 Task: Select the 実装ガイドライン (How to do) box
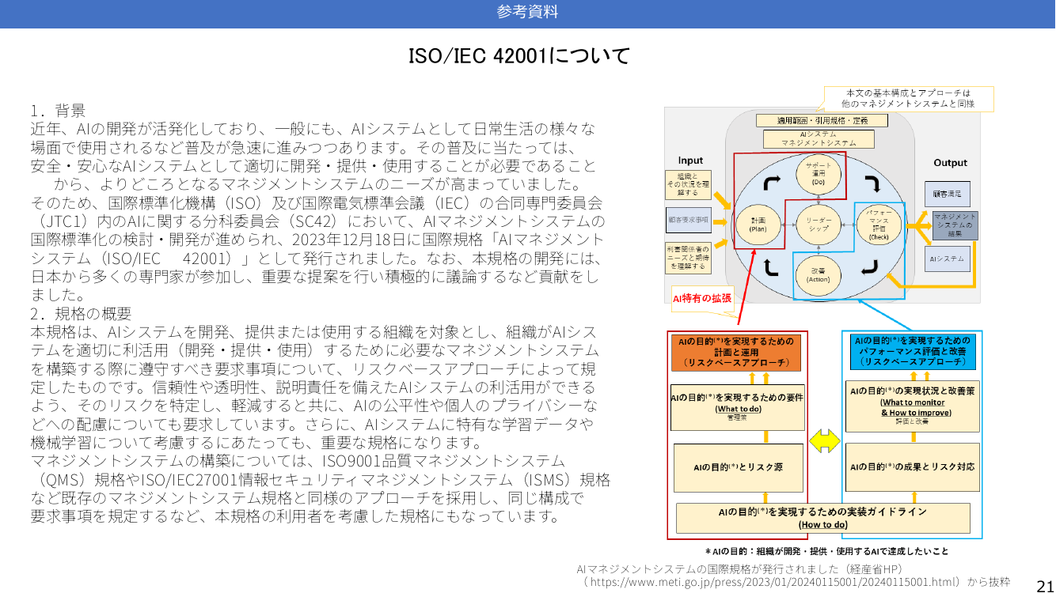822,518
